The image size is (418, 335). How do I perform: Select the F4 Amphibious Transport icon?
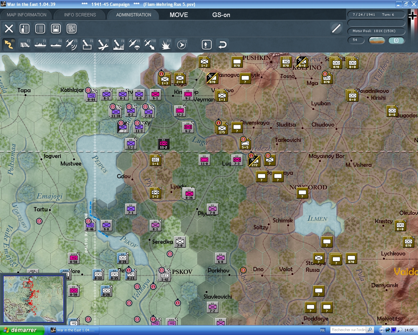pyautogui.click(x=56, y=44)
